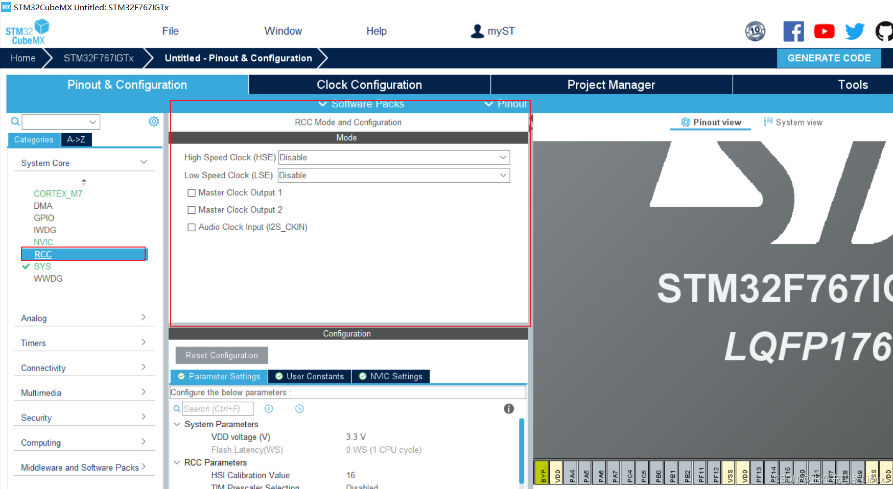This screenshot has height=489, width=893.
Task: Open the Window menu
Action: click(283, 31)
